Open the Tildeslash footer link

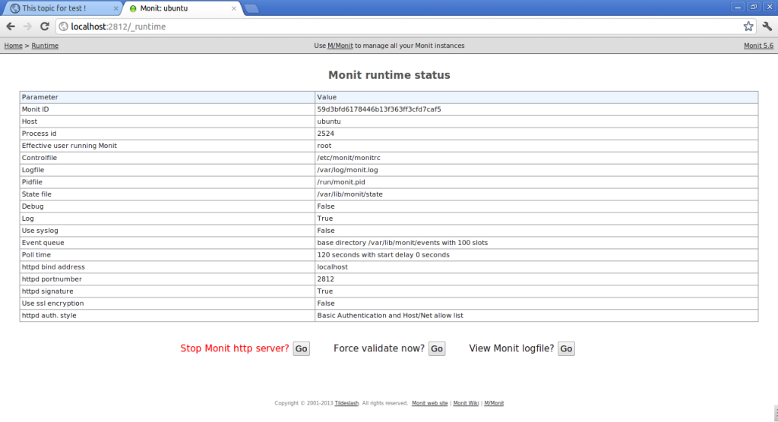tap(346, 403)
